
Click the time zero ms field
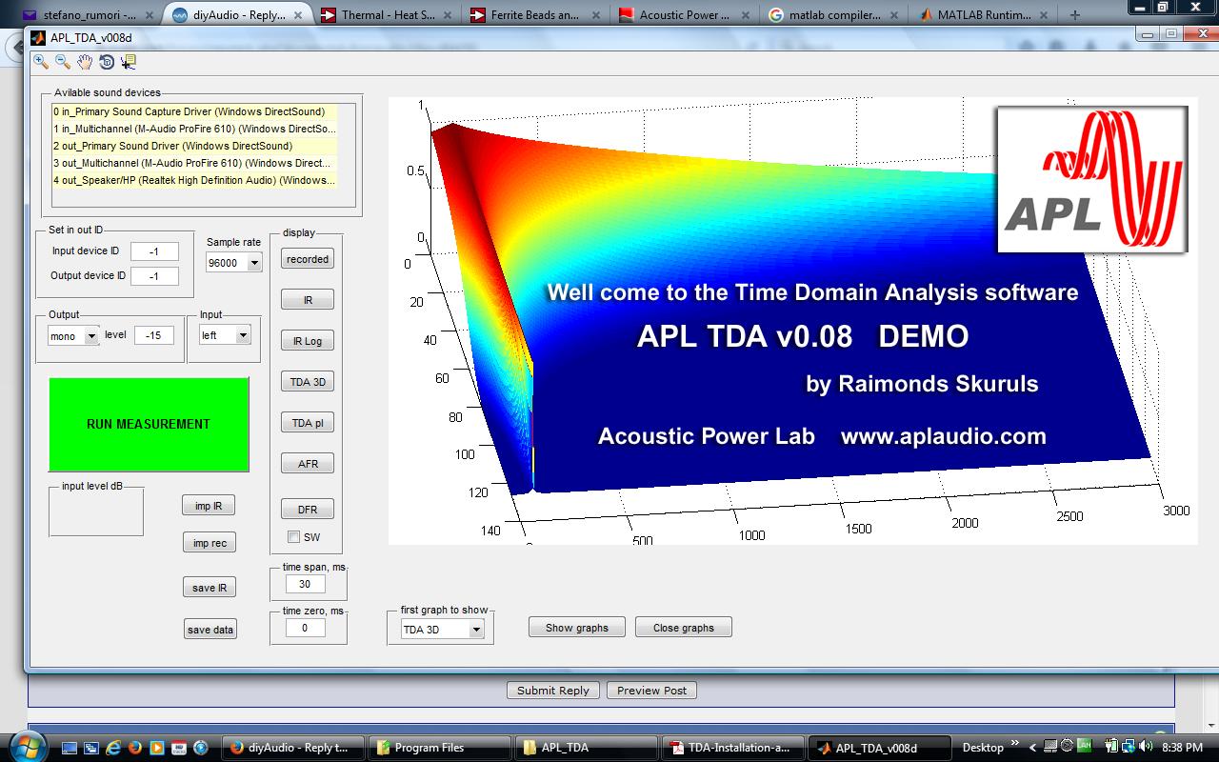(x=305, y=628)
